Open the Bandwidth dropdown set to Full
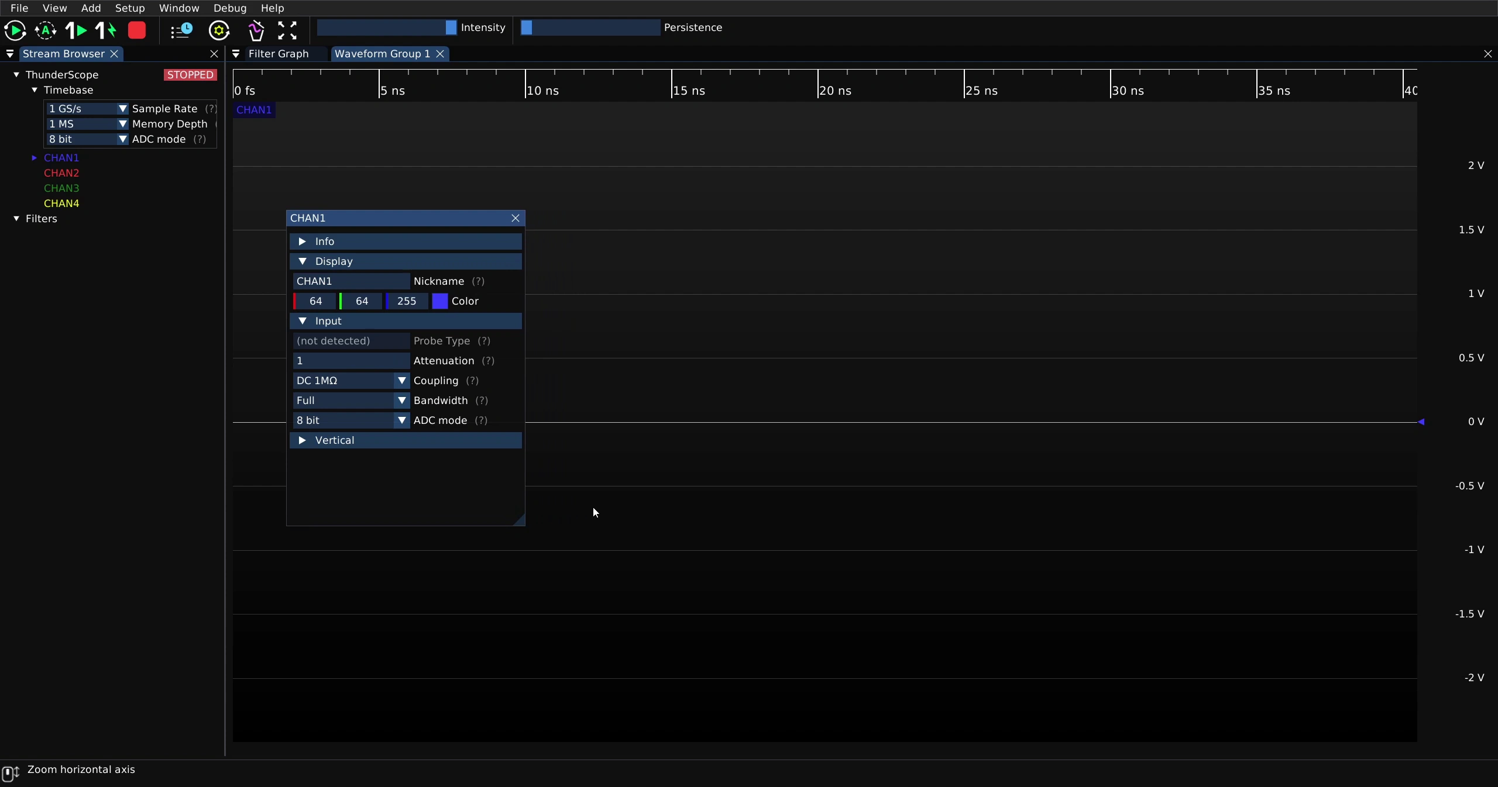The image size is (1498, 787). pyautogui.click(x=351, y=401)
